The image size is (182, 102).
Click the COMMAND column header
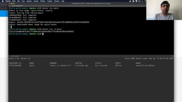point(53,63)
